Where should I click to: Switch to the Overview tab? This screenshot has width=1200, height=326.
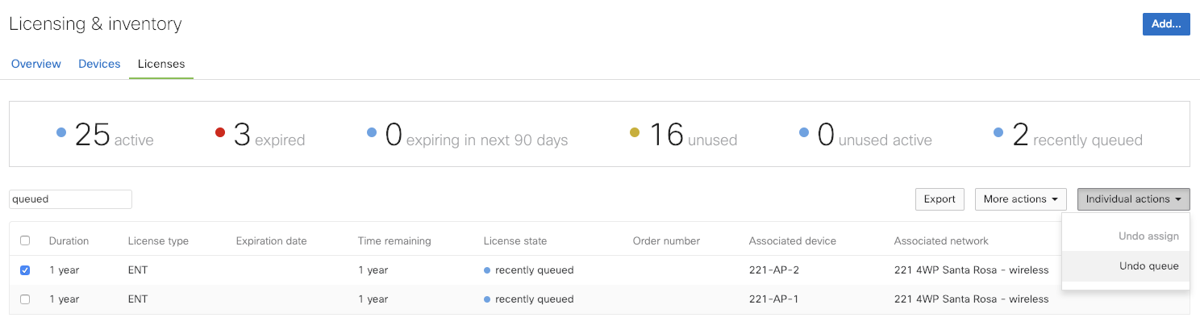36,64
